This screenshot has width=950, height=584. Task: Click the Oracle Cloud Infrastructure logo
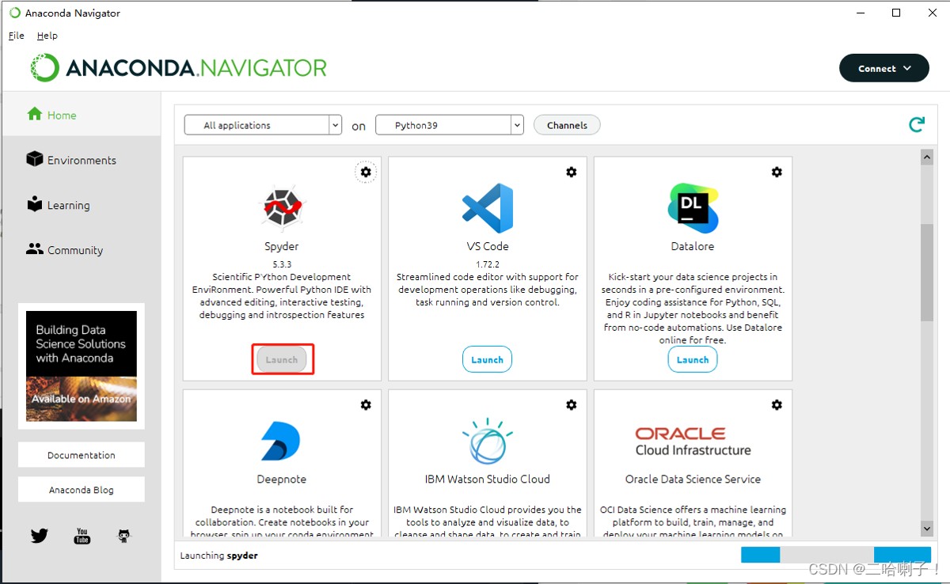pyautogui.click(x=693, y=441)
